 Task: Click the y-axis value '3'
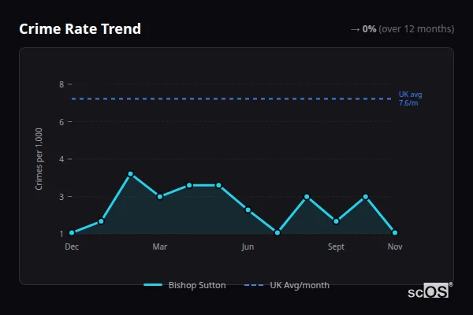point(61,197)
